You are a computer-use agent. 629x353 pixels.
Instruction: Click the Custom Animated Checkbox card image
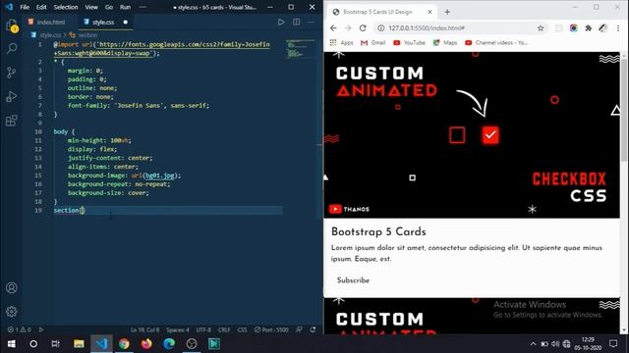[472, 135]
